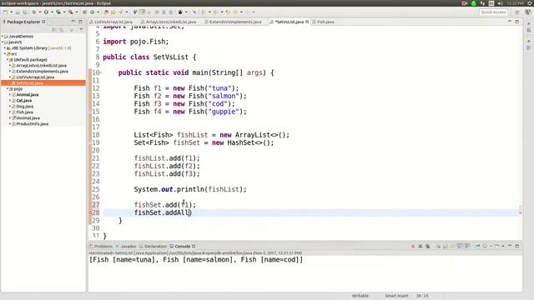The image size is (534, 300).
Task: Select Fish.java in Package Explorer tree
Action: [x=24, y=112]
